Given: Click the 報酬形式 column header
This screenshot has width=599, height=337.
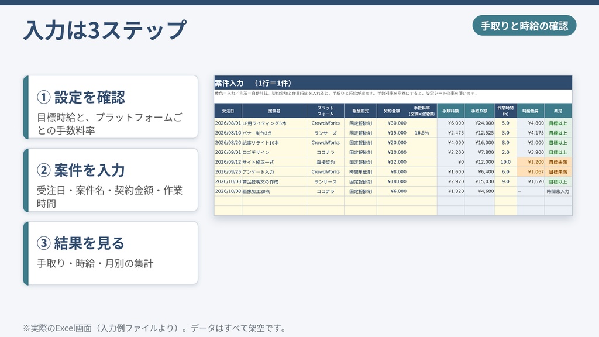Looking at the screenshot, I should click(360, 111).
